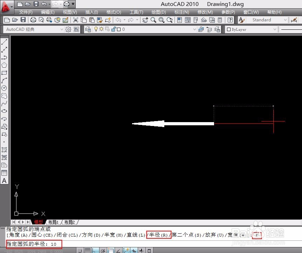Screen dimensions: 302x253
Task: Expand the layer 0 dropdown list
Action: [194, 29]
